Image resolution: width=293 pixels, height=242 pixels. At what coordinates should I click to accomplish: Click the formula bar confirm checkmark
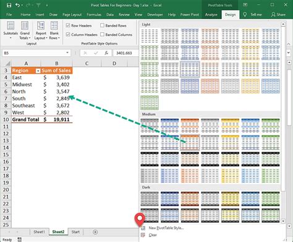coord(96,53)
